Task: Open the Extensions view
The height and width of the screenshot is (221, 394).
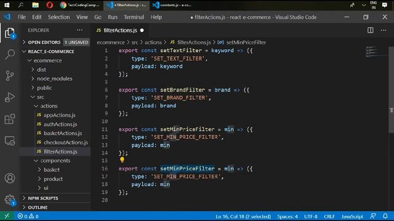Action: (x=10, y=119)
